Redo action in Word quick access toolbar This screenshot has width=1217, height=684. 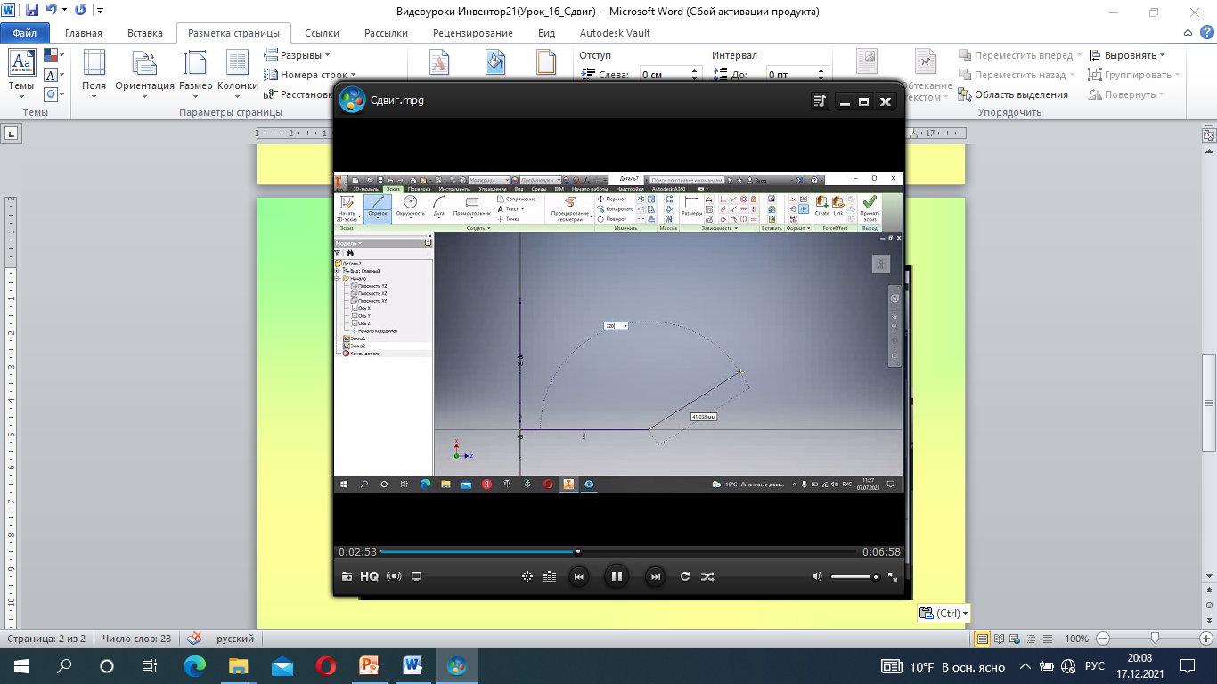[81, 11]
